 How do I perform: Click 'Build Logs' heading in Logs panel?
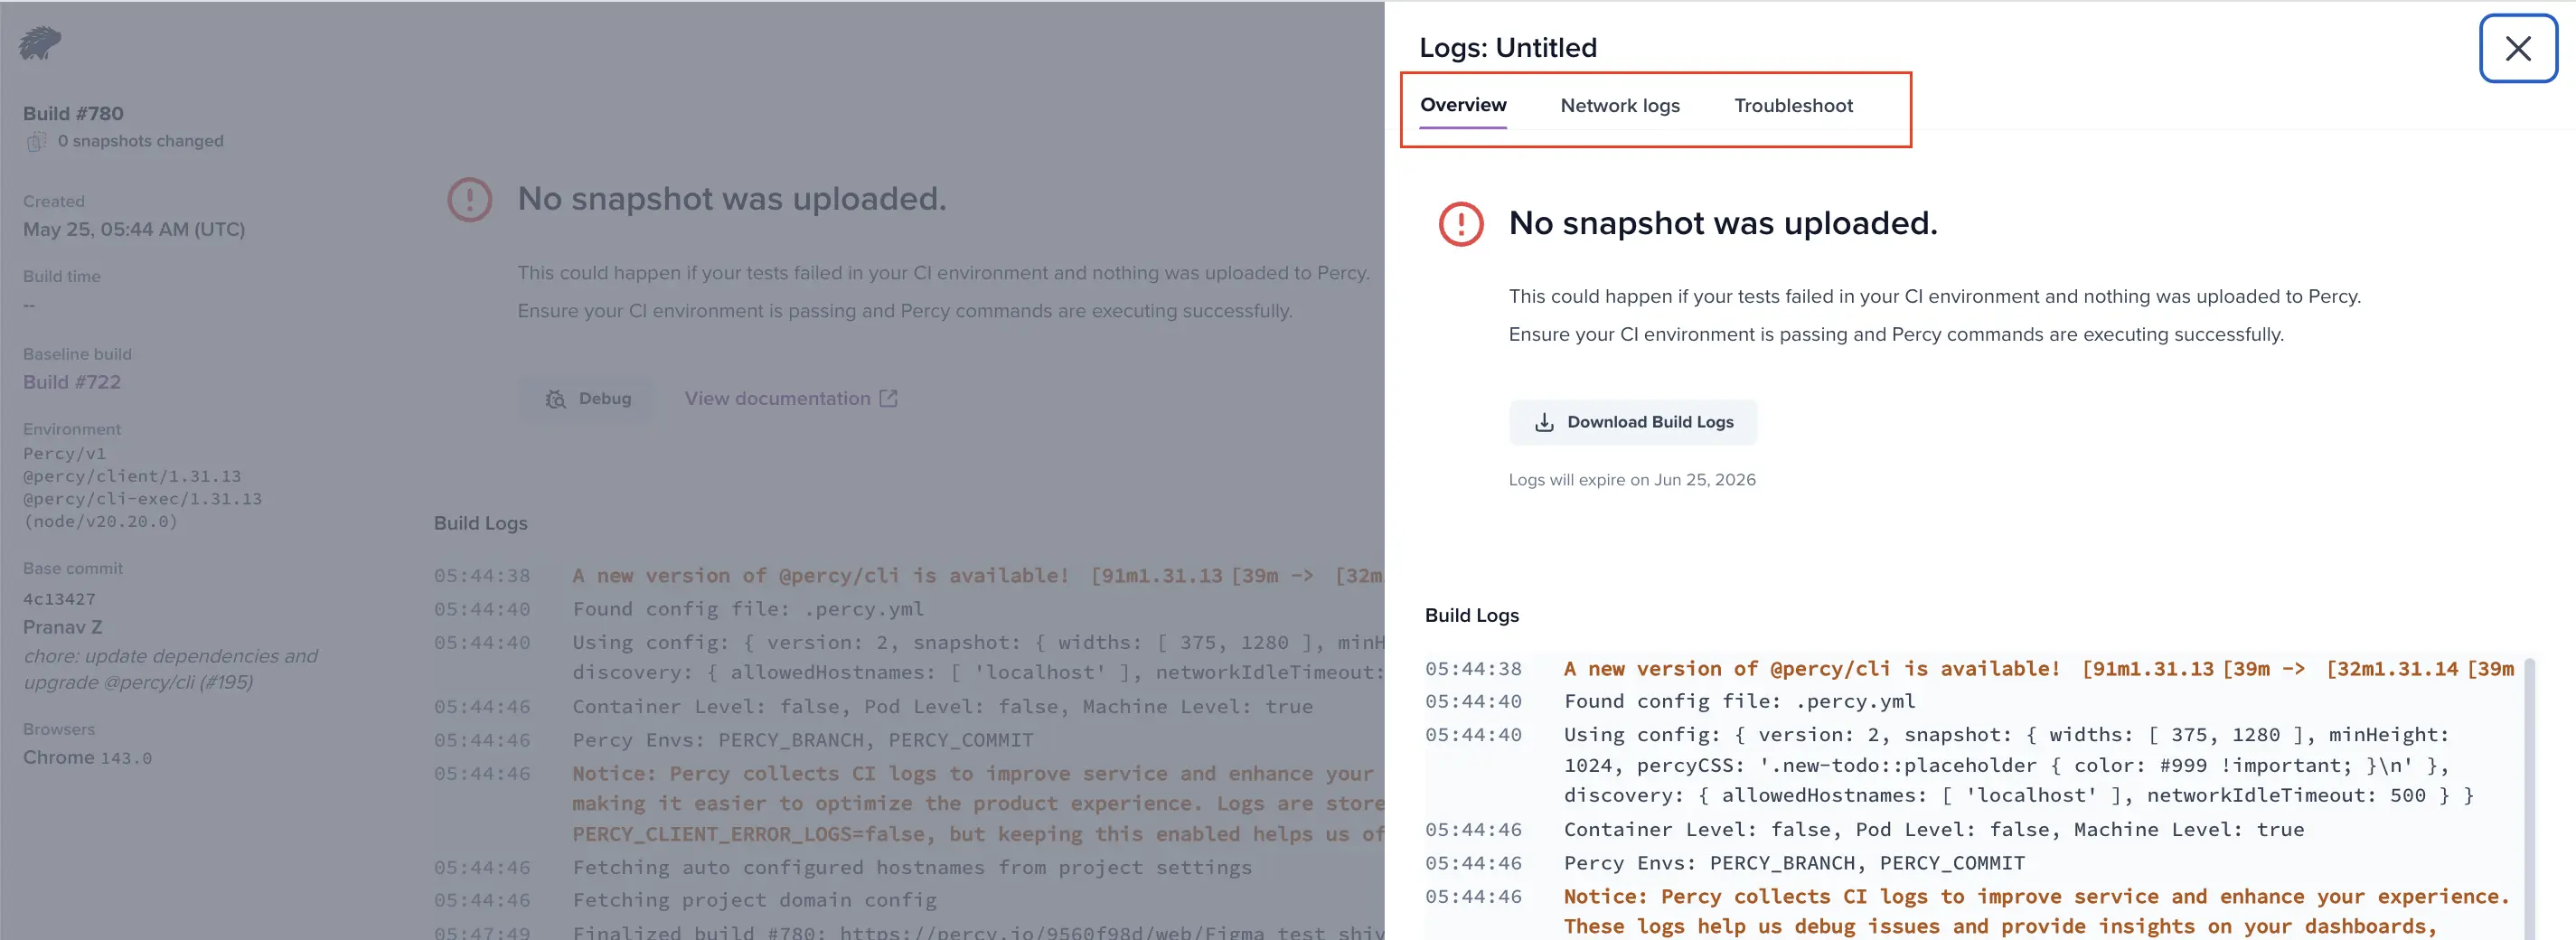1472,616
